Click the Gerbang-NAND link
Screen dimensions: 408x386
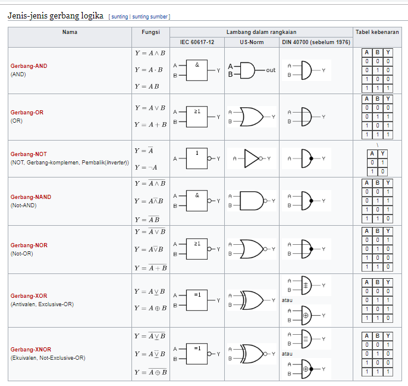pyautogui.click(x=31, y=197)
